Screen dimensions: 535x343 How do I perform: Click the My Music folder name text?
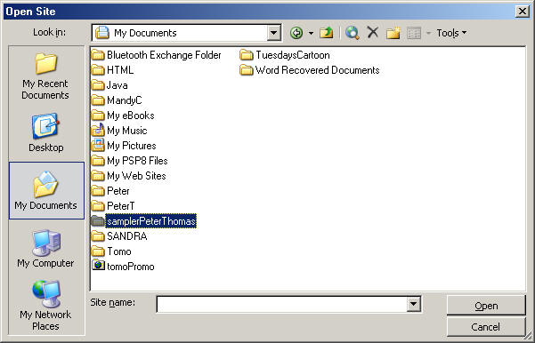click(127, 131)
